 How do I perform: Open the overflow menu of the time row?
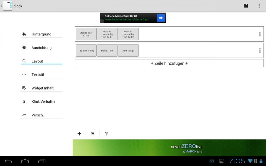point(260,34)
